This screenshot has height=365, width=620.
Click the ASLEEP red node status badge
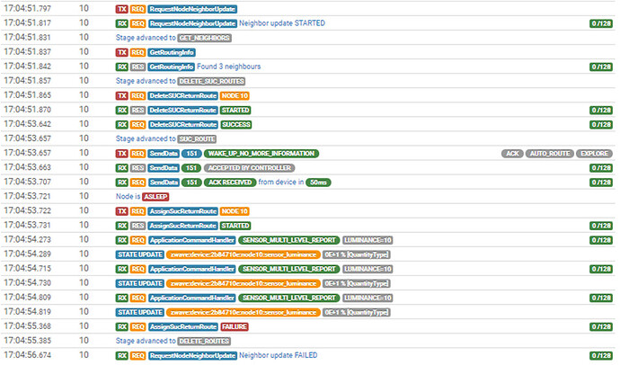click(x=155, y=197)
